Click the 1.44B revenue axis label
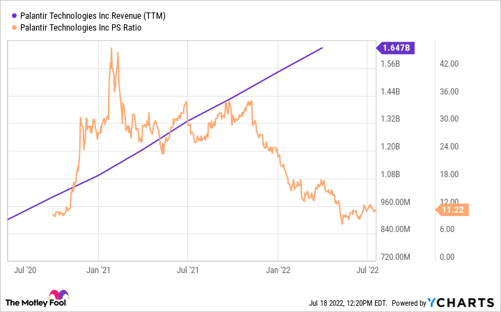The height and width of the screenshot is (312, 501). click(390, 92)
